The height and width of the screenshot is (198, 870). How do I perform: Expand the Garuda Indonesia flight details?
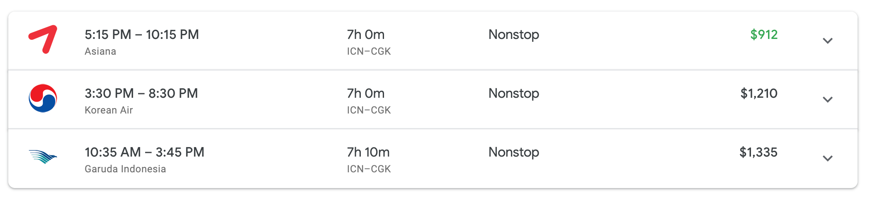click(827, 158)
